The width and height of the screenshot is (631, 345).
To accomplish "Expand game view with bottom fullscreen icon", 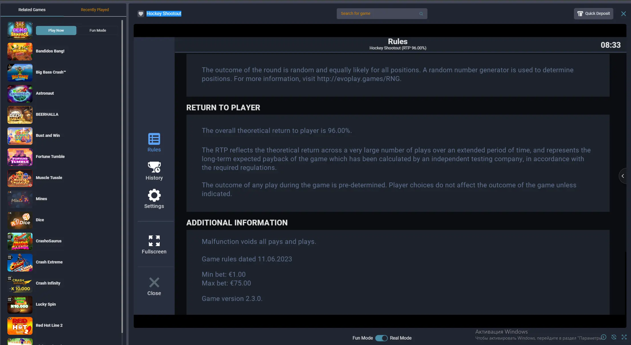I will pos(624,337).
